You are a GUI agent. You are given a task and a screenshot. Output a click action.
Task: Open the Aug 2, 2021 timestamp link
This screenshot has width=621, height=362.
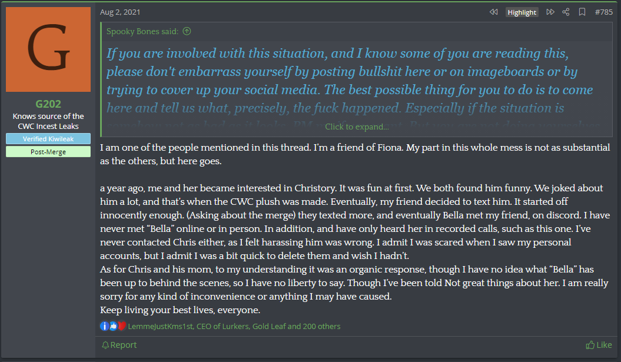120,12
